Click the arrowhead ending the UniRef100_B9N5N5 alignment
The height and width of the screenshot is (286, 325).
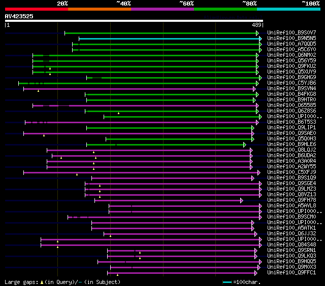coord(261,39)
